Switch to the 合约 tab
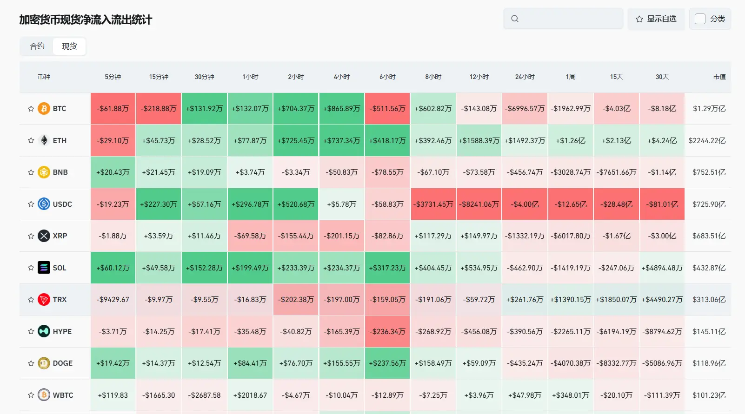Viewport: 745px width, 414px height. click(x=37, y=46)
